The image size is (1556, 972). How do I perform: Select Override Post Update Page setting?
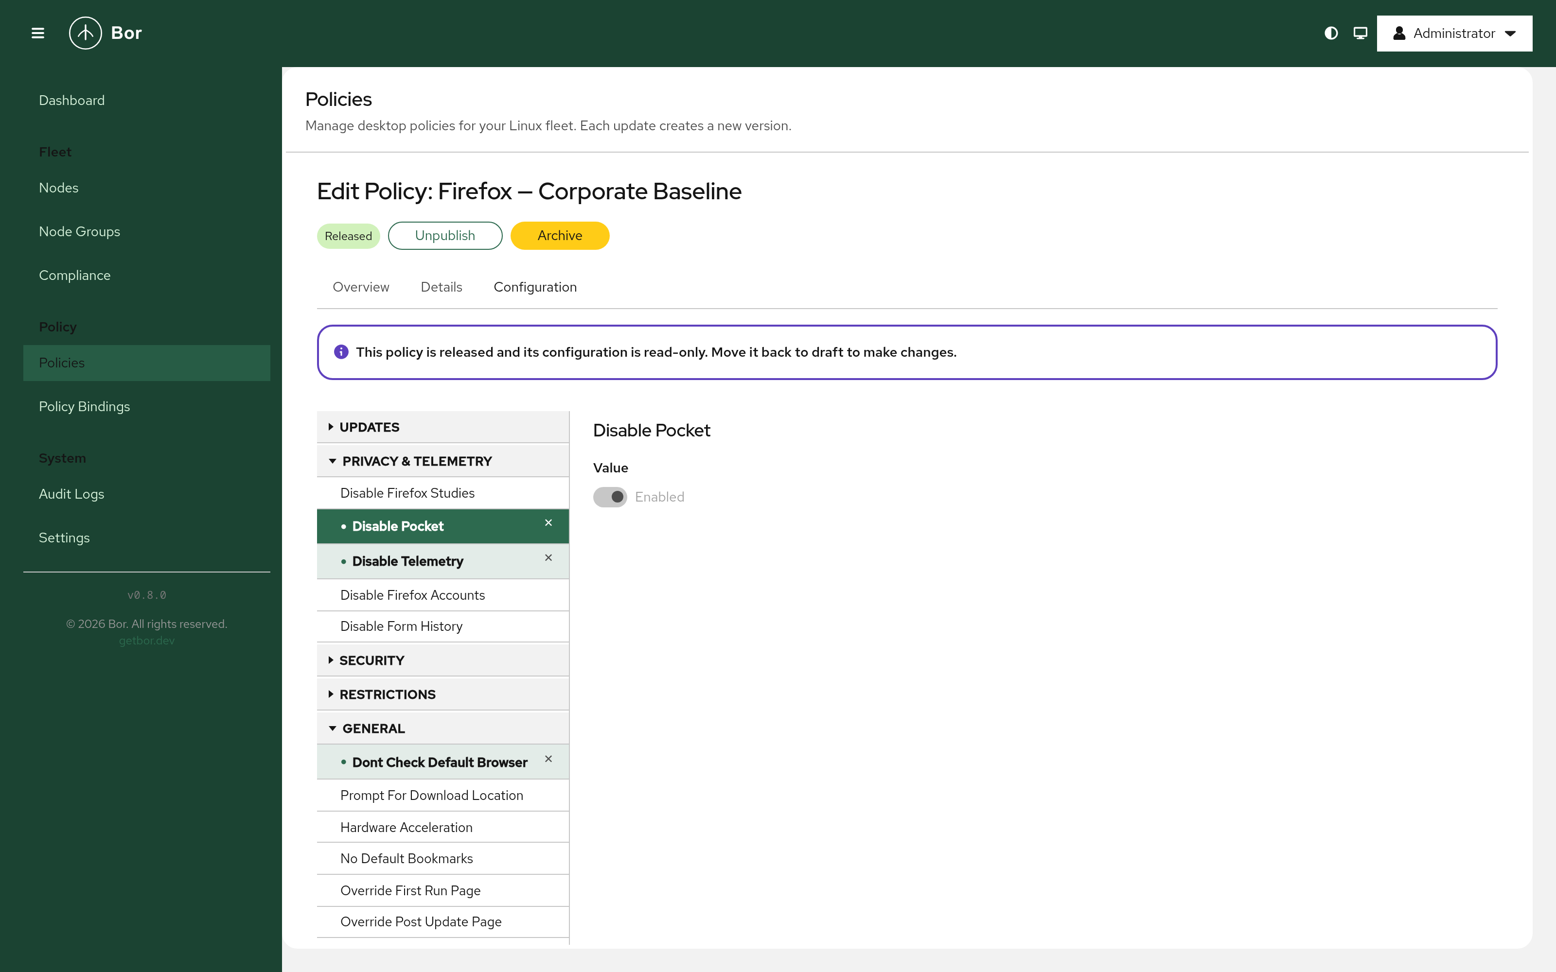click(443, 922)
